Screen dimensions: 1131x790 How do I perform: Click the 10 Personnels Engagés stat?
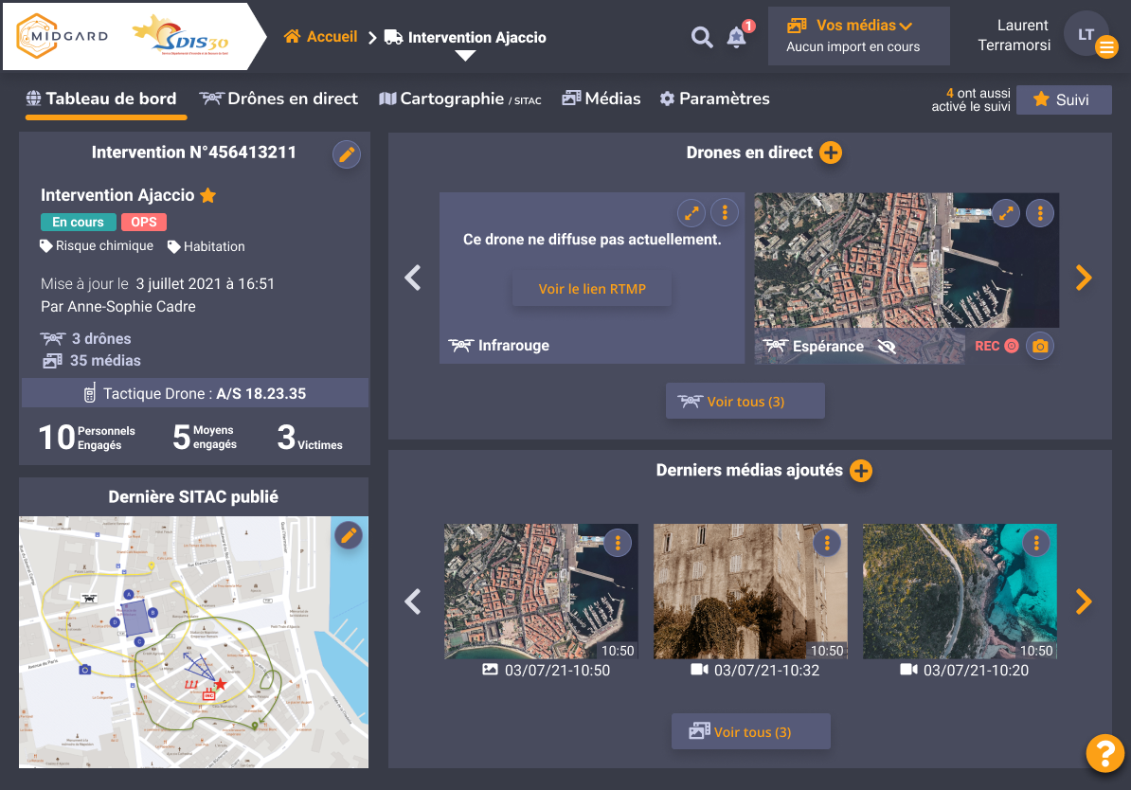[86, 438]
